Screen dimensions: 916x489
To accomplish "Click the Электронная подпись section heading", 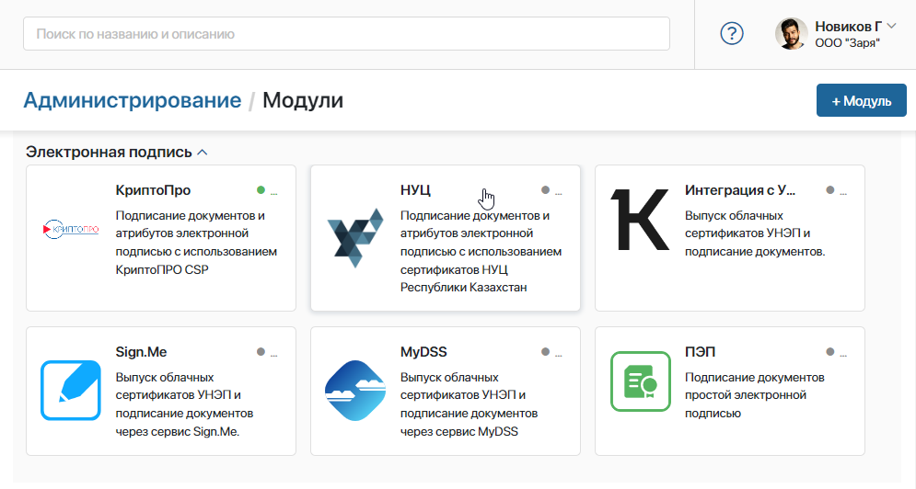I will pyautogui.click(x=109, y=153).
